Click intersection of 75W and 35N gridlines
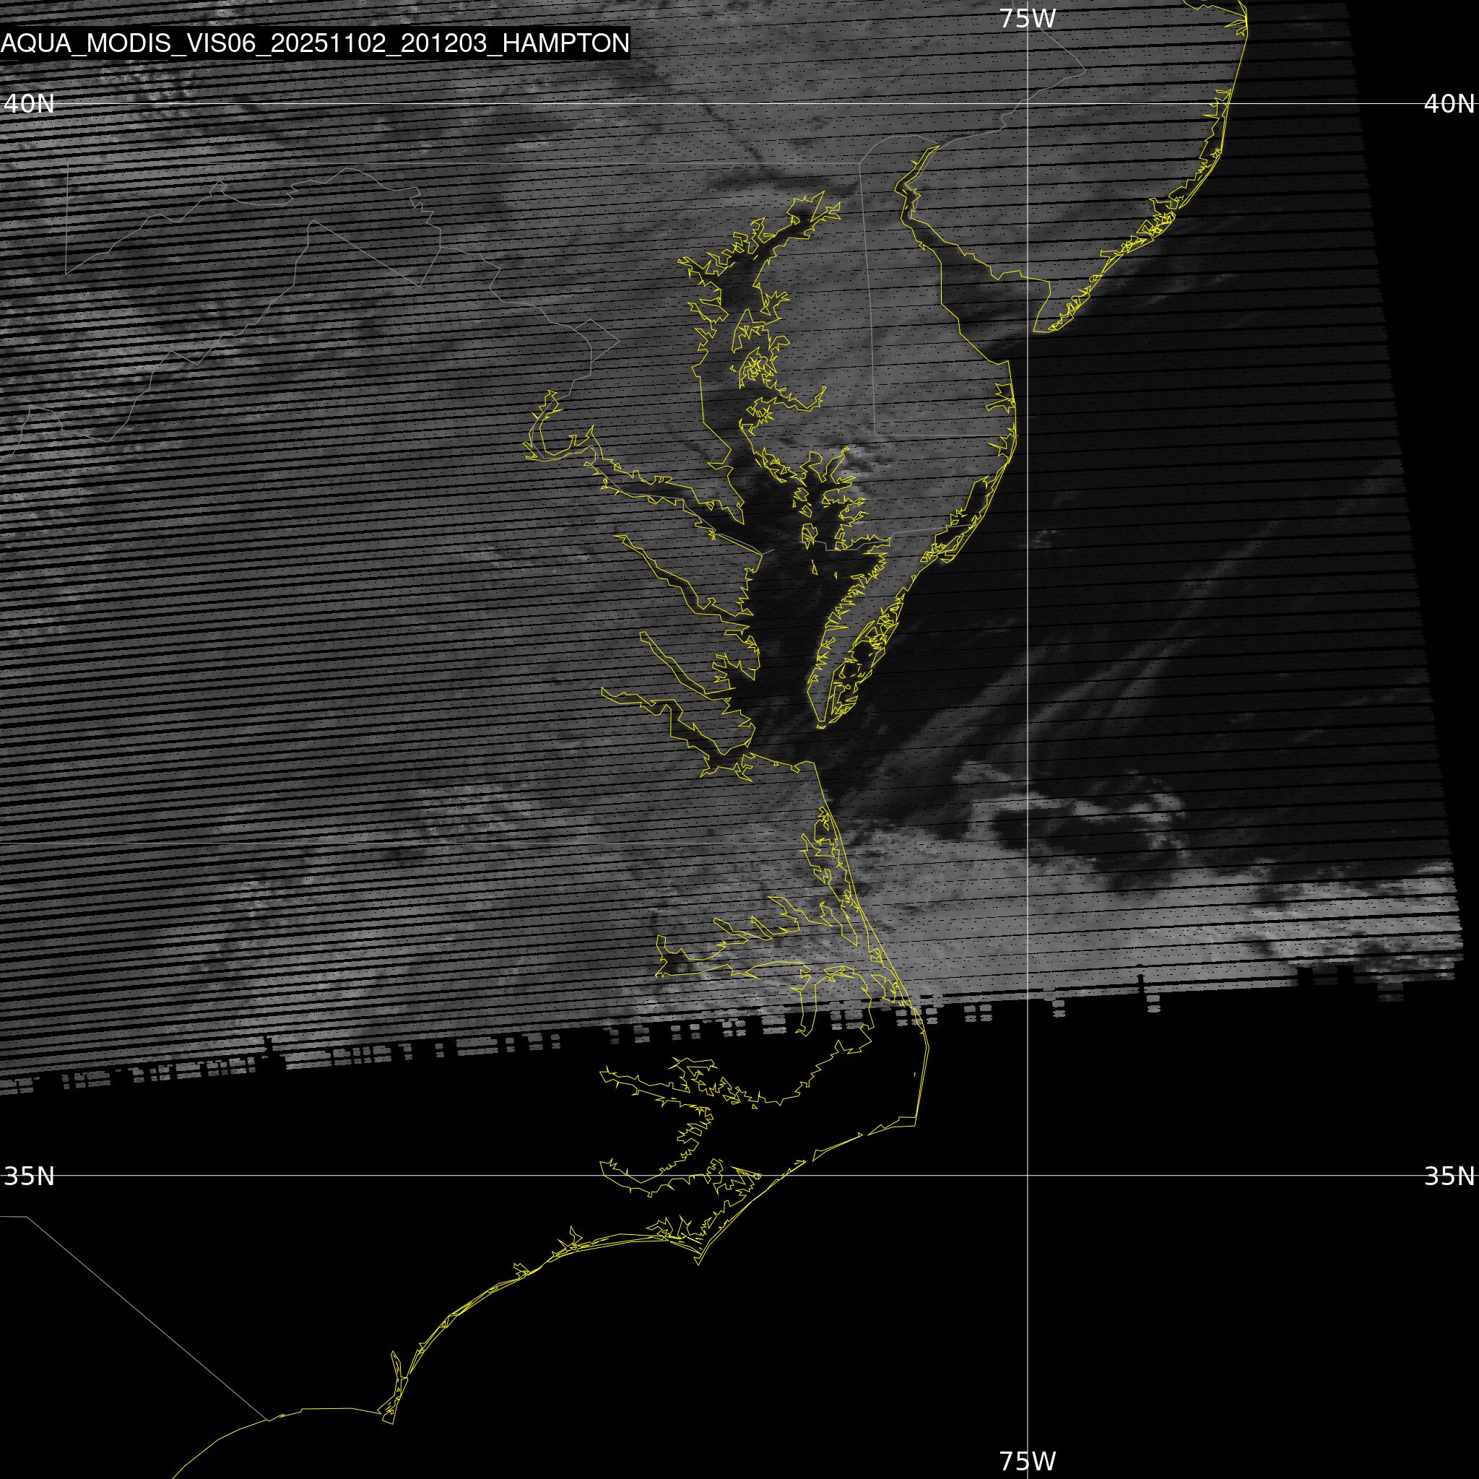This screenshot has height=1479, width=1479. click(x=1028, y=1175)
